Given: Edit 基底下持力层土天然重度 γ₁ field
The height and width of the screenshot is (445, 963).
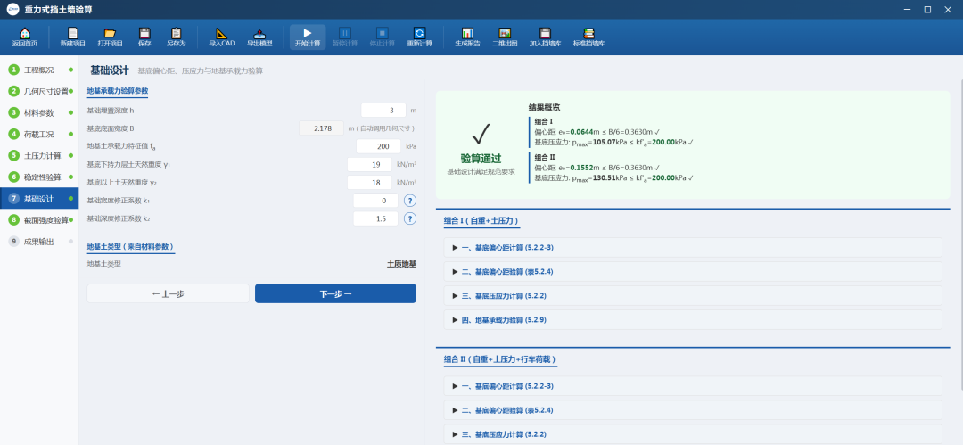Looking at the screenshot, I should click(x=370, y=165).
